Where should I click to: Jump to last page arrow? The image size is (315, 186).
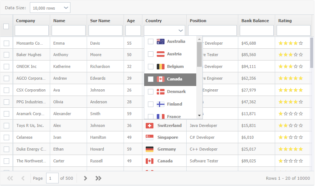tap(98, 178)
